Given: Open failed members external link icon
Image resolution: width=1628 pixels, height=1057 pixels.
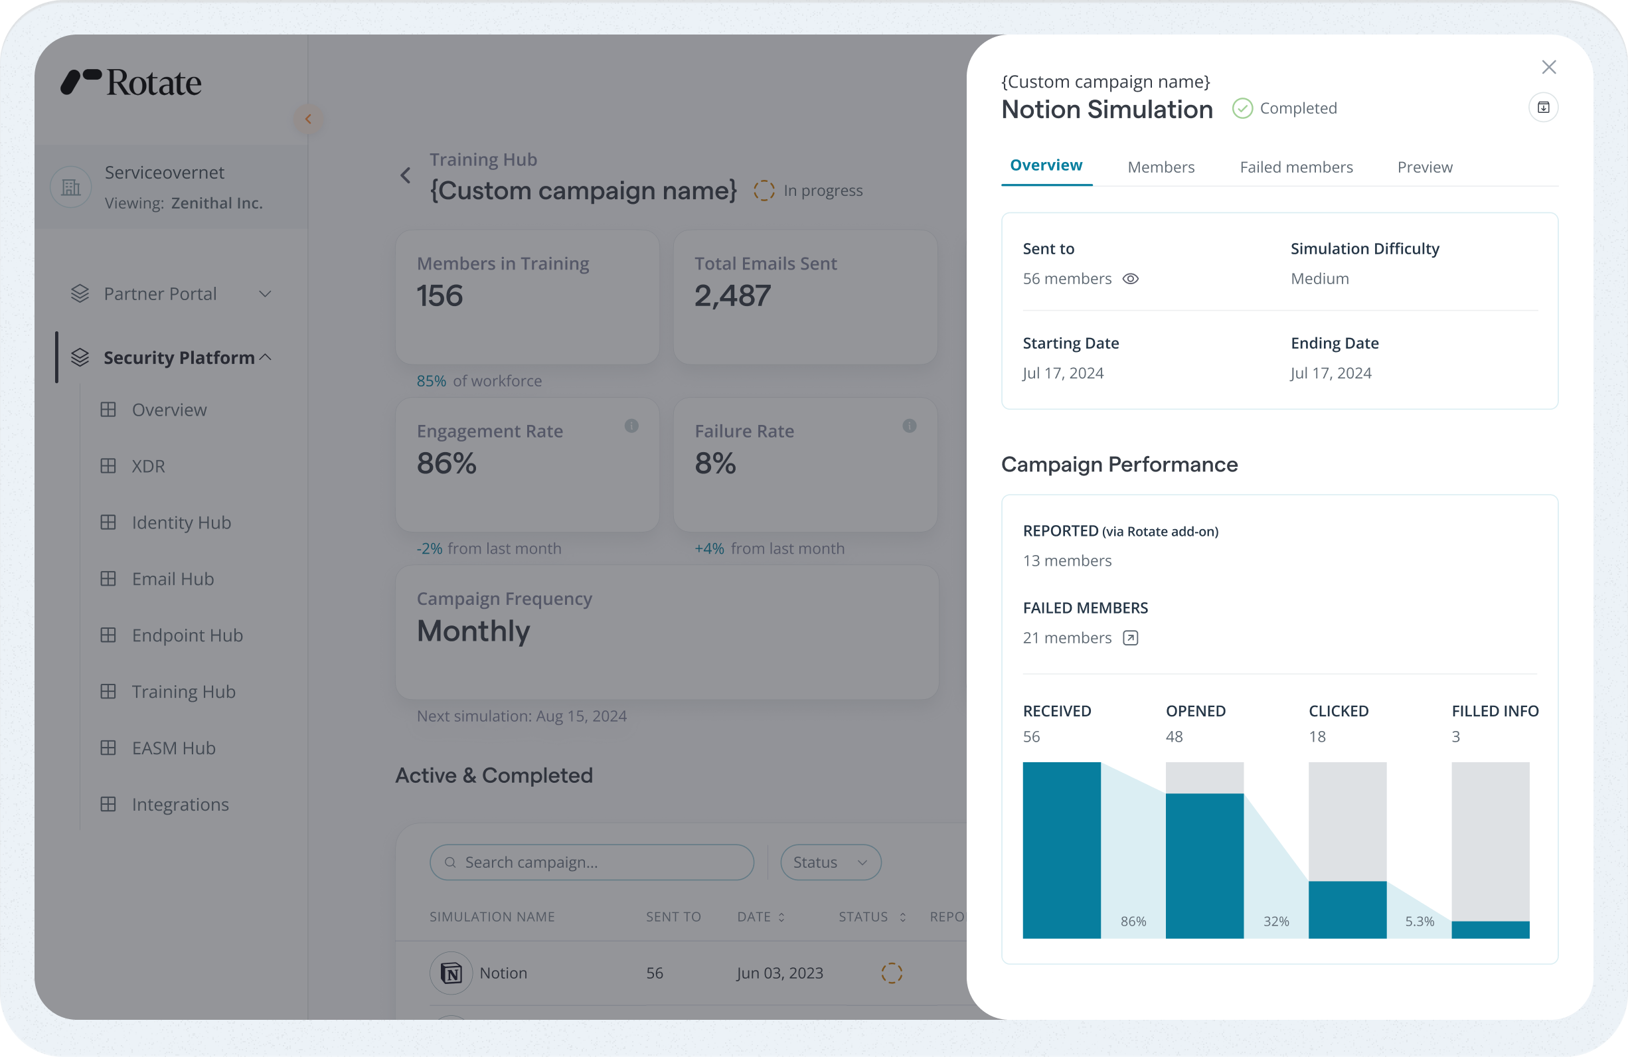Looking at the screenshot, I should click(1130, 638).
